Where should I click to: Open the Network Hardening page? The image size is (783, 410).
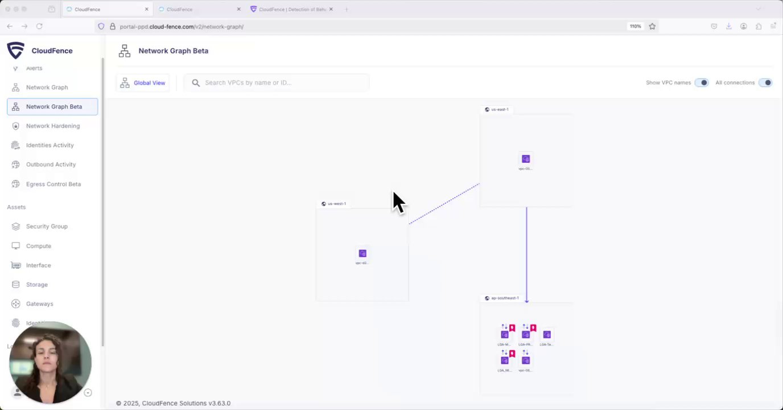click(52, 126)
